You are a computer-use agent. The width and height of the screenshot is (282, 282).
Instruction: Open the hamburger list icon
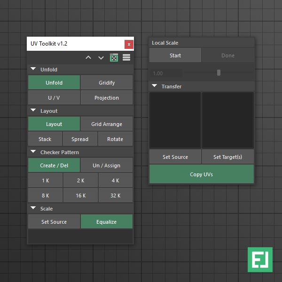tap(126, 57)
